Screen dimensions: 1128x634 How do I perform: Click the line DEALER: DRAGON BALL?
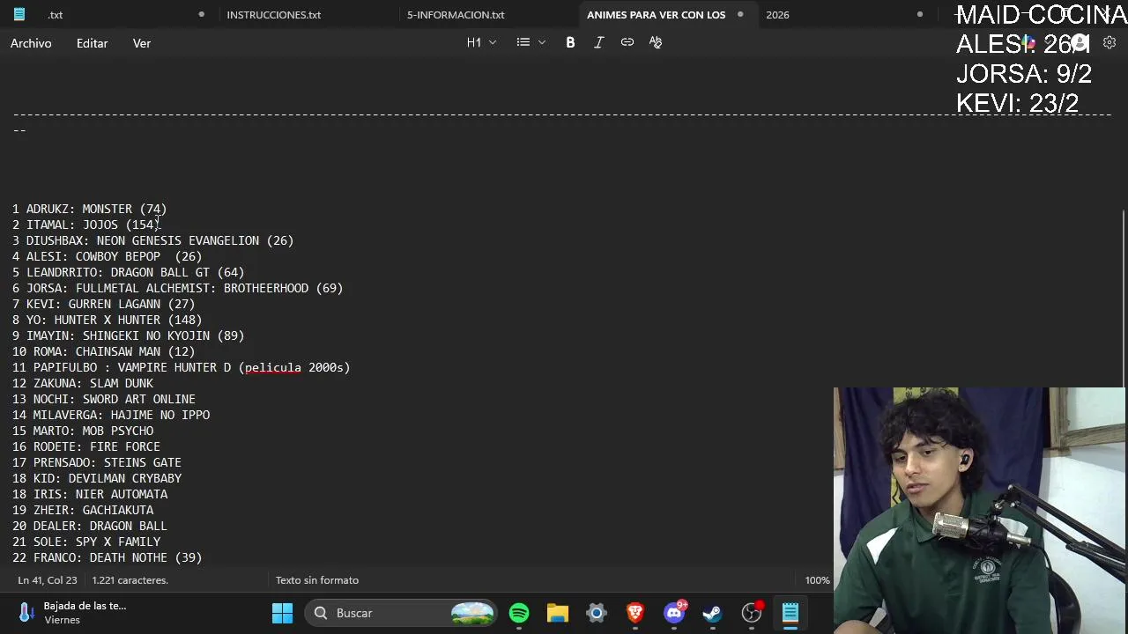[90, 526]
